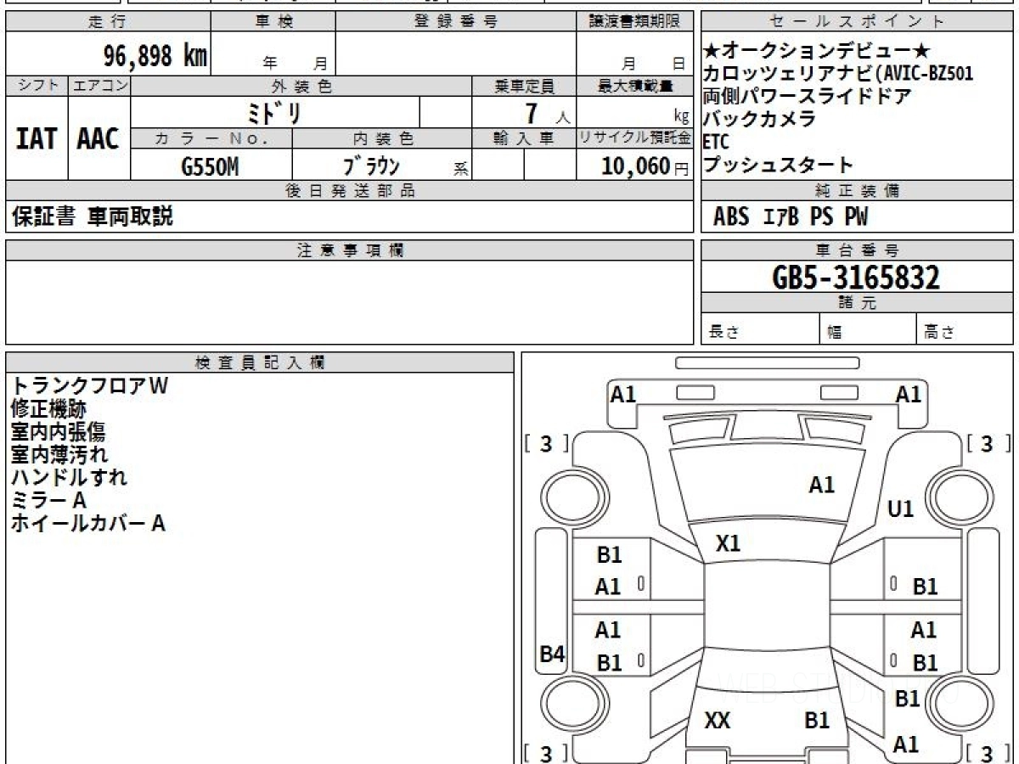Click the 乗車定員 header
The height and width of the screenshot is (764, 1019).
click(524, 86)
